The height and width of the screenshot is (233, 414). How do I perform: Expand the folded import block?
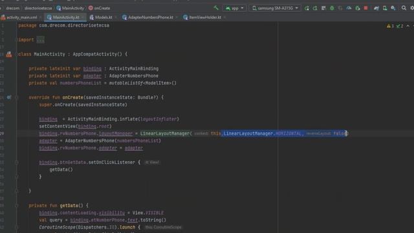point(40,39)
